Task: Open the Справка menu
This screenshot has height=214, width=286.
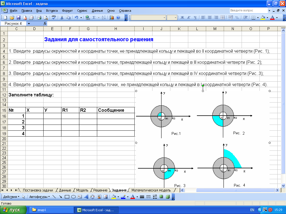Action: (x=125, y=11)
